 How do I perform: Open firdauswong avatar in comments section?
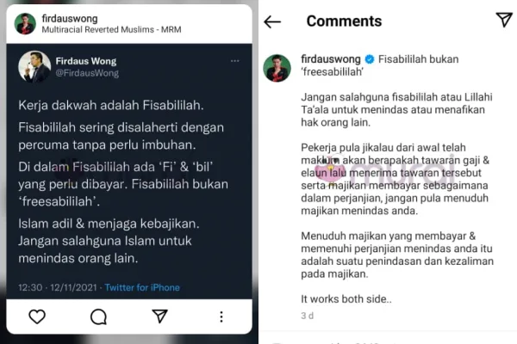coord(277,68)
